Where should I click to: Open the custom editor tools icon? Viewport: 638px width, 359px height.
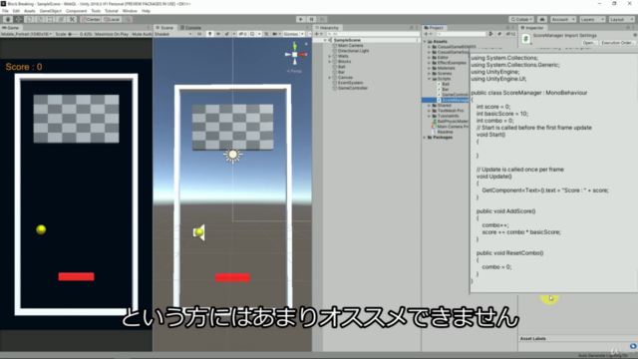(x=72, y=19)
